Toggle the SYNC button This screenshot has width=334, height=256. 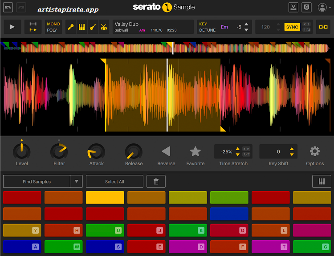[292, 27]
